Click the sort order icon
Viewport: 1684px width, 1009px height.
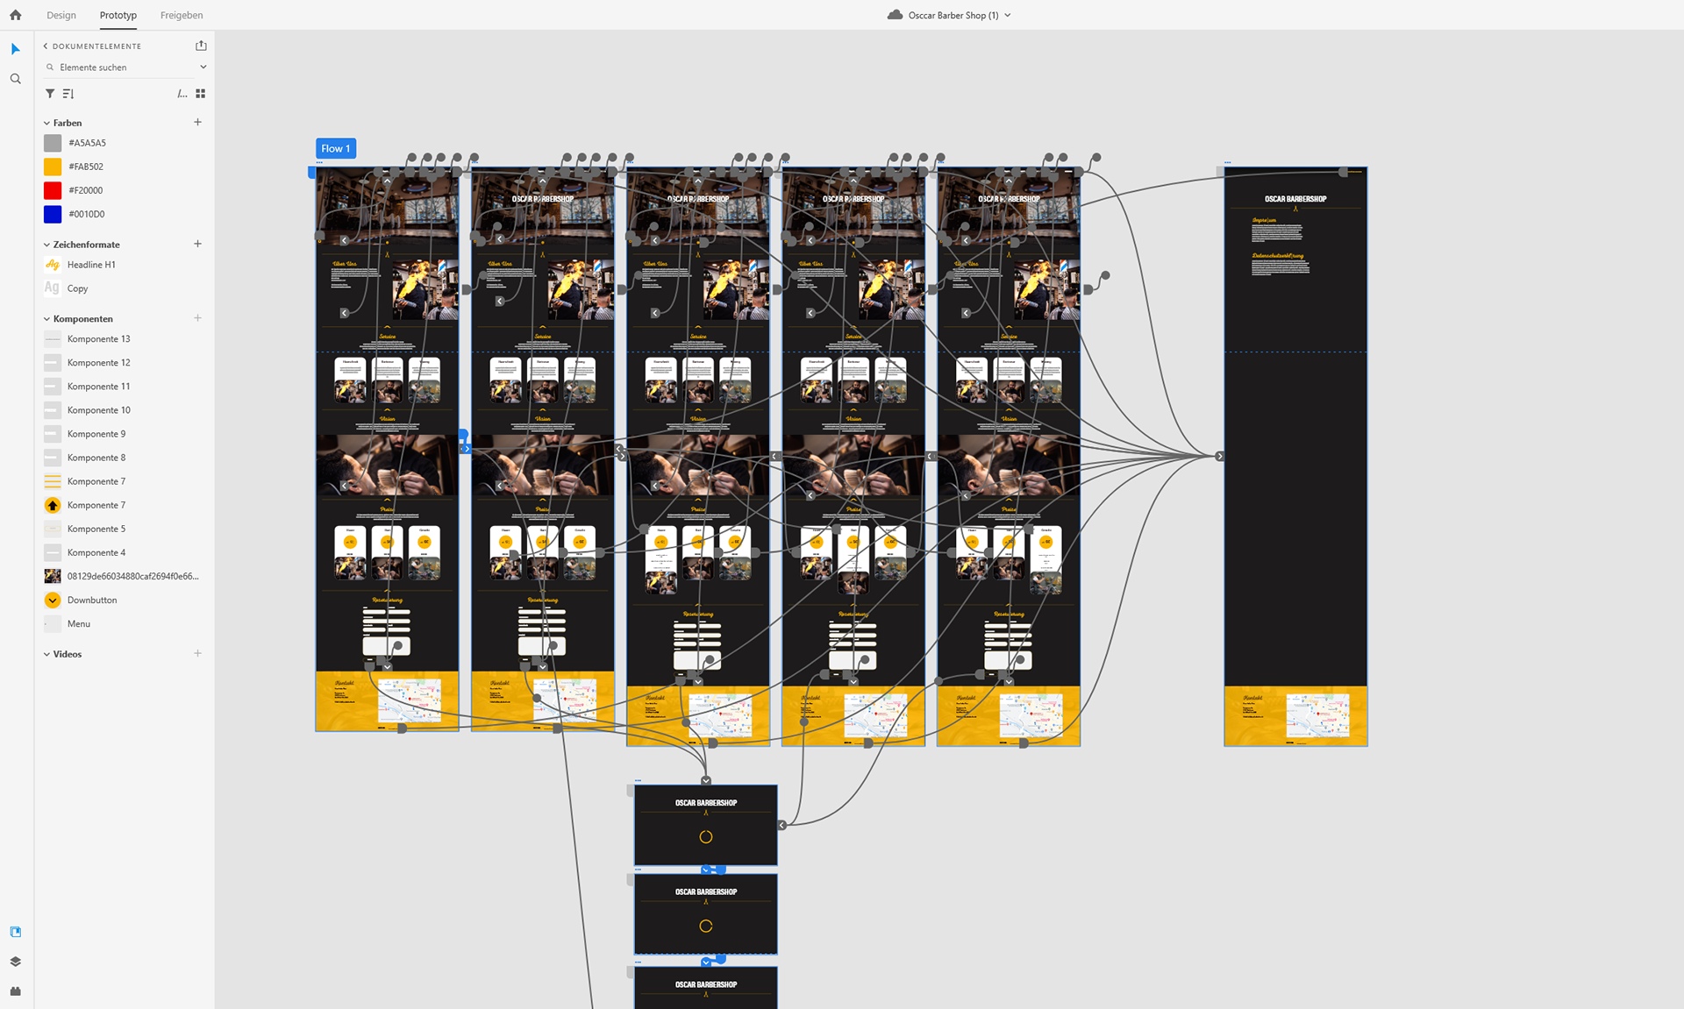(x=68, y=94)
